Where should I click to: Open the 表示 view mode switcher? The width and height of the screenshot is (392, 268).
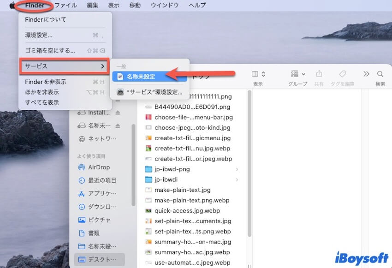[x=258, y=74]
